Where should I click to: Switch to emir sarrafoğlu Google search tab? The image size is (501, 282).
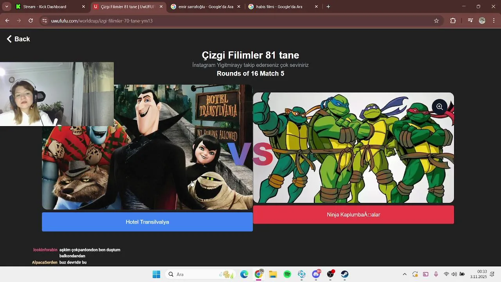(x=205, y=7)
